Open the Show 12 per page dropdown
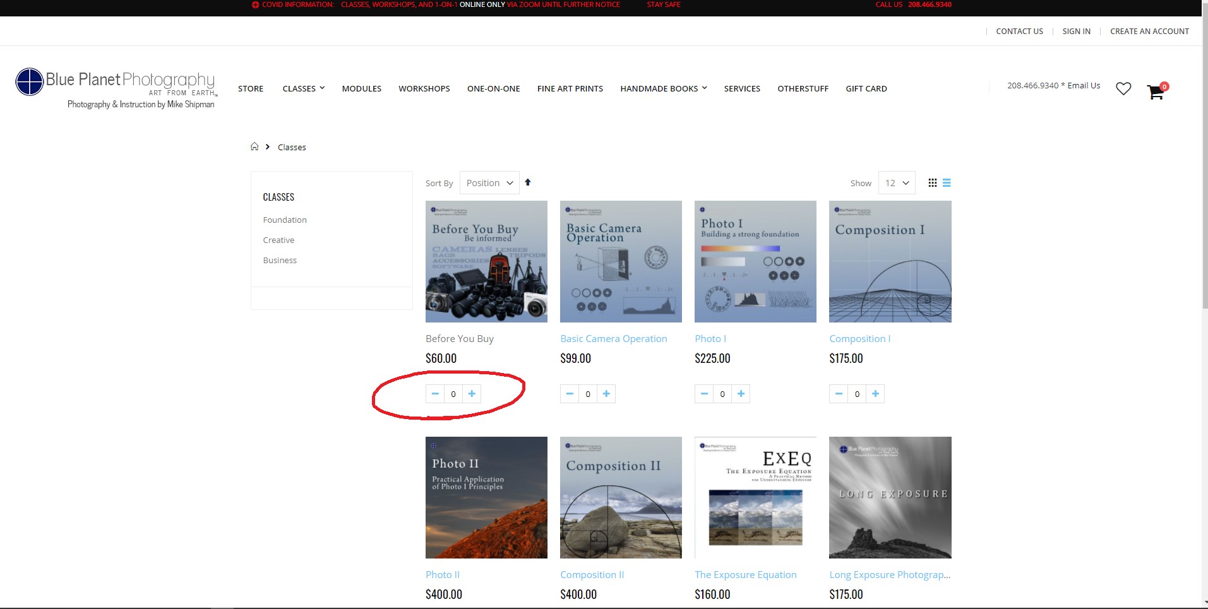1208x609 pixels. point(896,182)
